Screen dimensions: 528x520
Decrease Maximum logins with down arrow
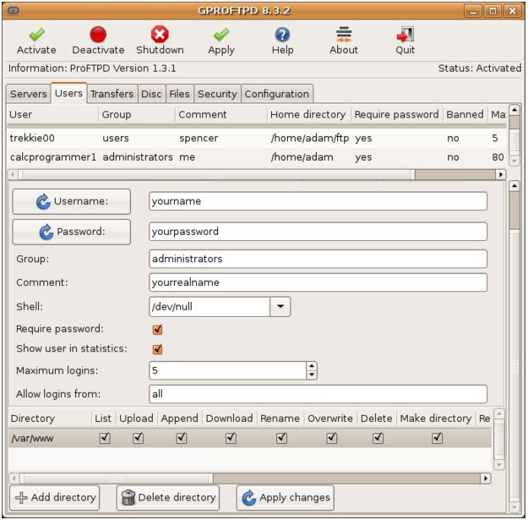[312, 375]
